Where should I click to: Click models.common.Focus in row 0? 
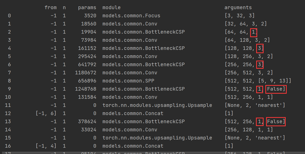[131, 16]
